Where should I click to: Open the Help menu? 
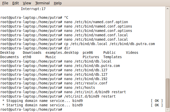tap(58, 3)
